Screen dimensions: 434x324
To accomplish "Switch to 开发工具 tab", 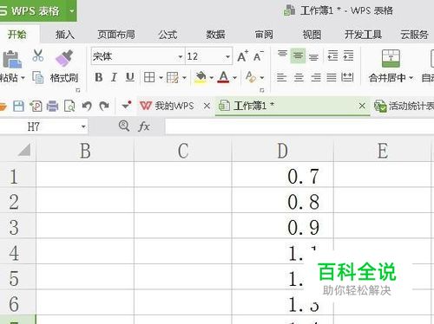I will coord(363,35).
